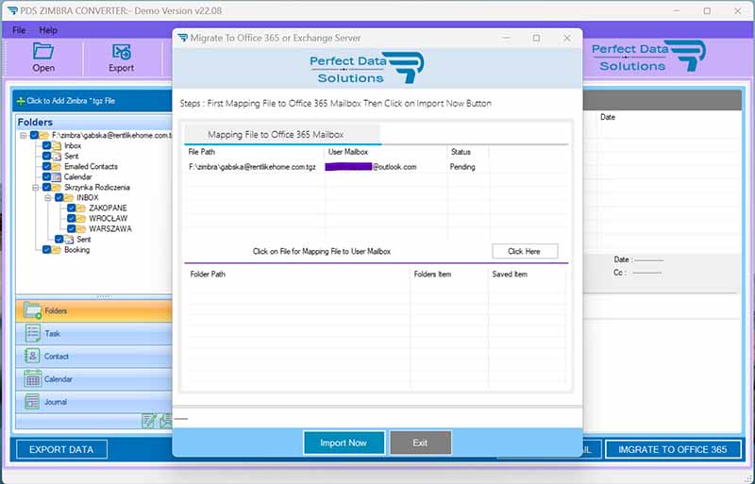Image resolution: width=755 pixels, height=484 pixels.
Task: Open the File menu
Action: tap(19, 30)
